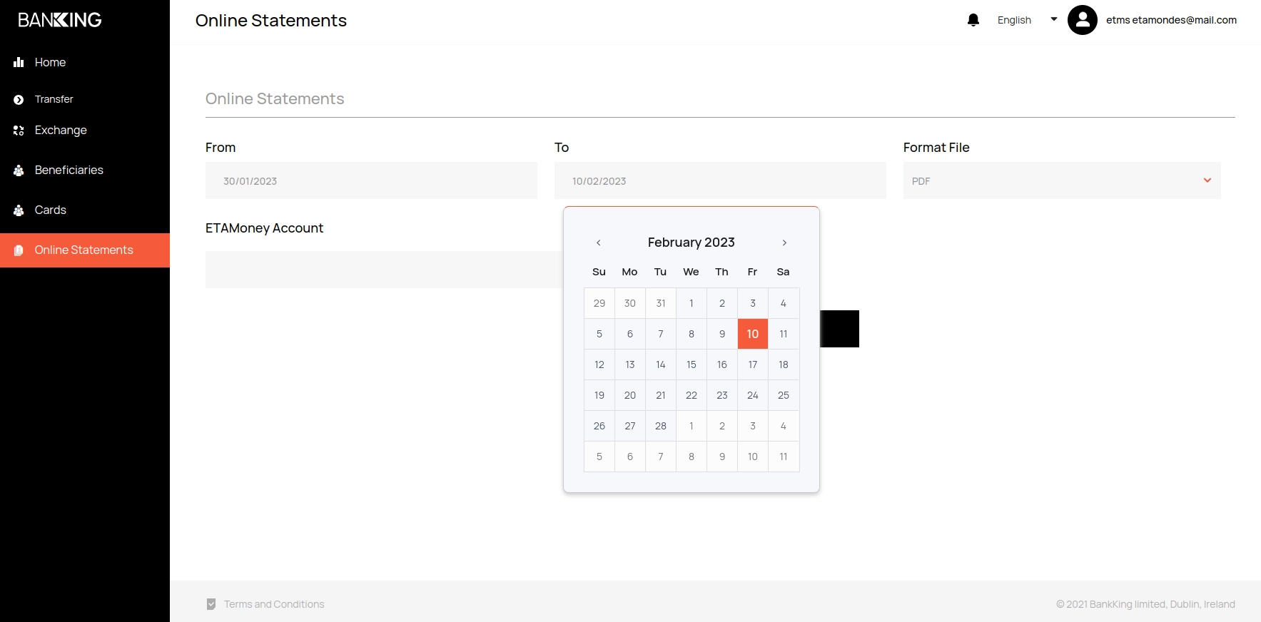
Task: Click the To date field 10/02/2023
Action: tap(720, 180)
